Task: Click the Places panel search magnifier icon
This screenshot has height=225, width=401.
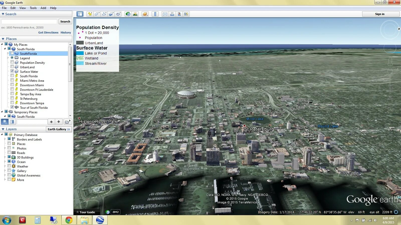Action: pos(5,122)
